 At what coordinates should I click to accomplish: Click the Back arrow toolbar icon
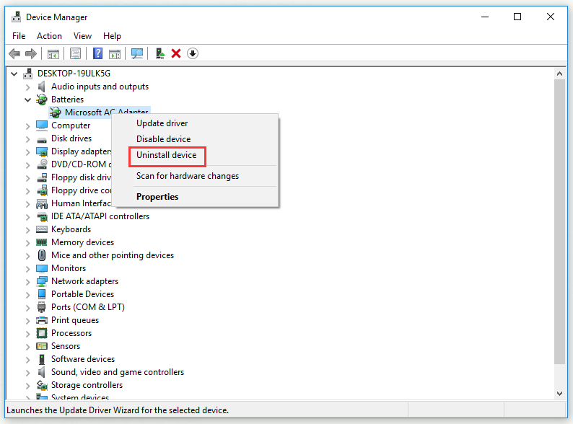click(x=14, y=53)
